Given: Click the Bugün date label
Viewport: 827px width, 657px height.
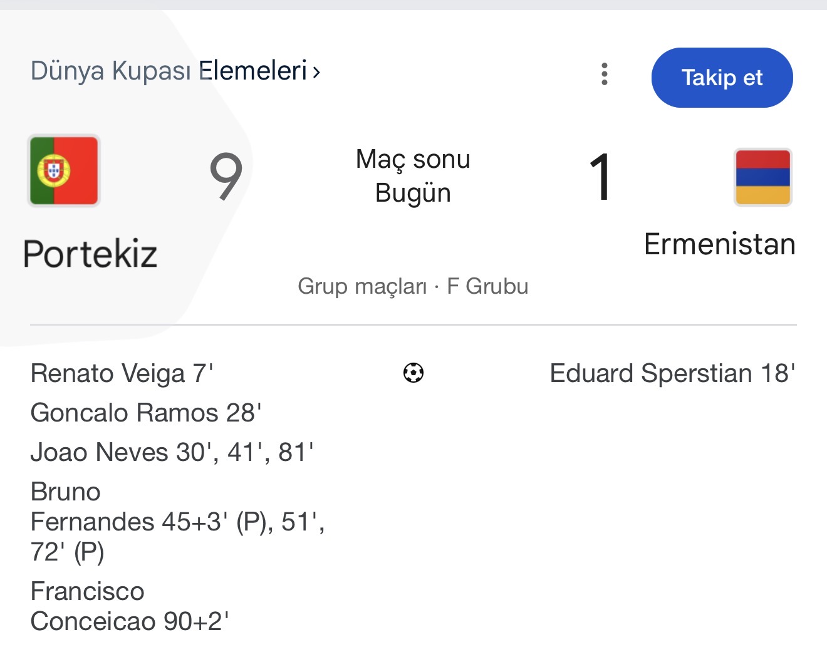Looking at the screenshot, I should pyautogui.click(x=413, y=193).
